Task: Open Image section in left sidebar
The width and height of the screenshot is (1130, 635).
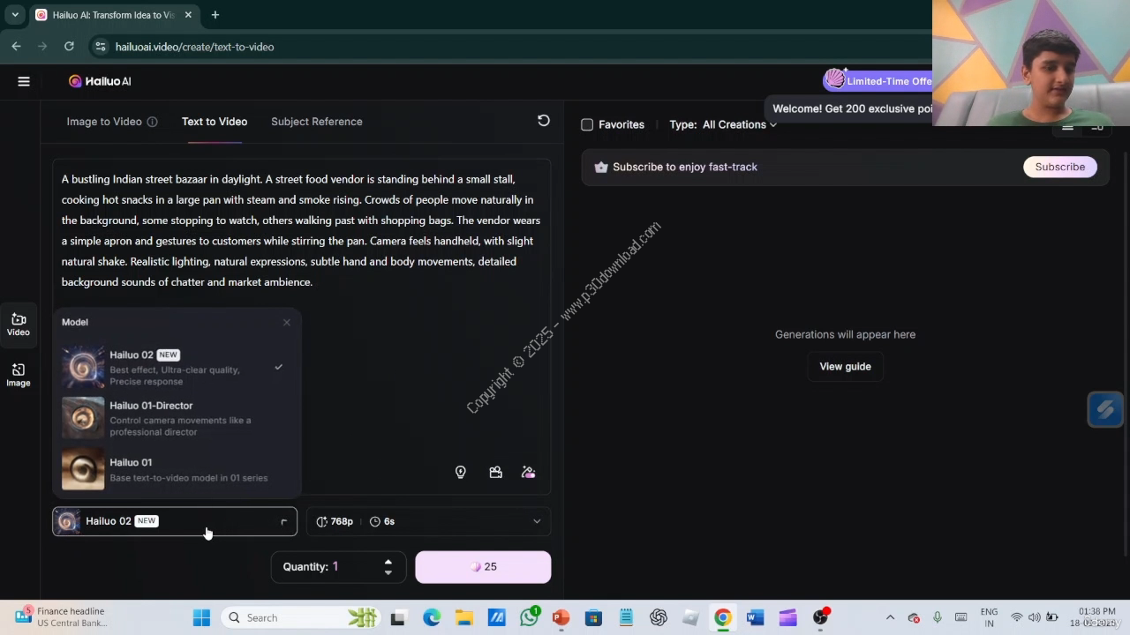Action: (x=19, y=375)
